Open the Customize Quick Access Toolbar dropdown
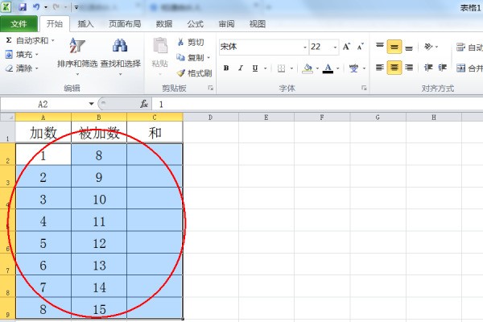 [76, 7]
